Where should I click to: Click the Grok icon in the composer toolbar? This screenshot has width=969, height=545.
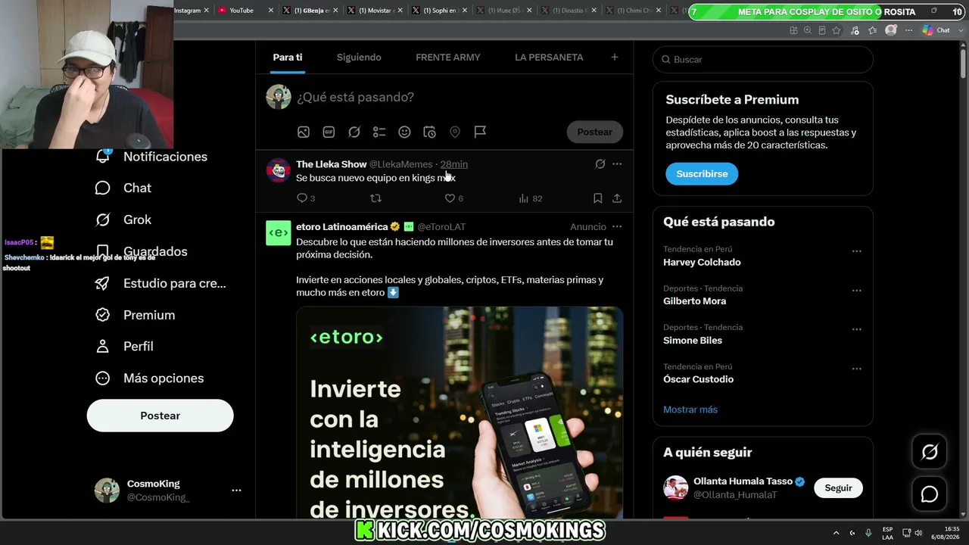coord(354,132)
